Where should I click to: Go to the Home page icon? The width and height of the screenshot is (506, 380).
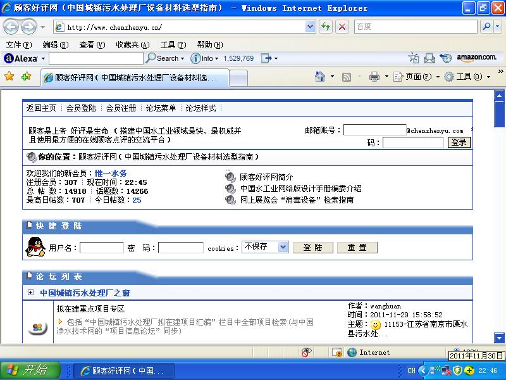pyautogui.click(x=320, y=77)
